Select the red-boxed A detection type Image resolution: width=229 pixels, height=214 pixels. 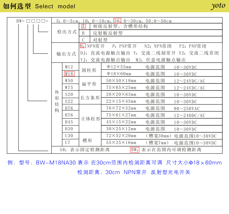point(83,26)
